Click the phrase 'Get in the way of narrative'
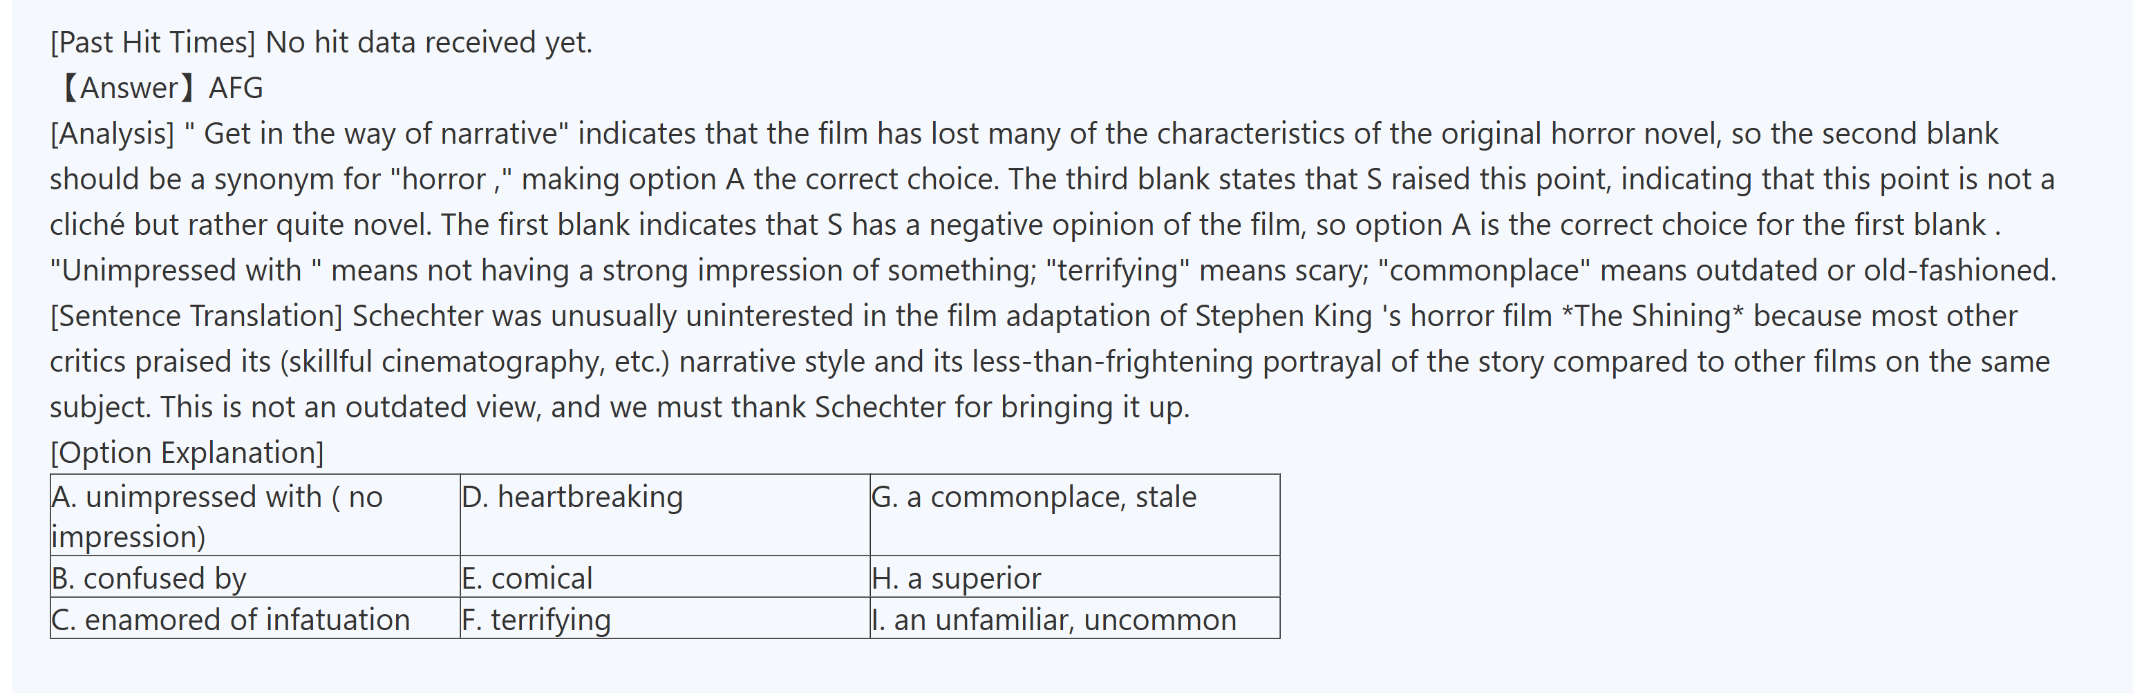This screenshot has height=693, width=2144. tap(379, 133)
